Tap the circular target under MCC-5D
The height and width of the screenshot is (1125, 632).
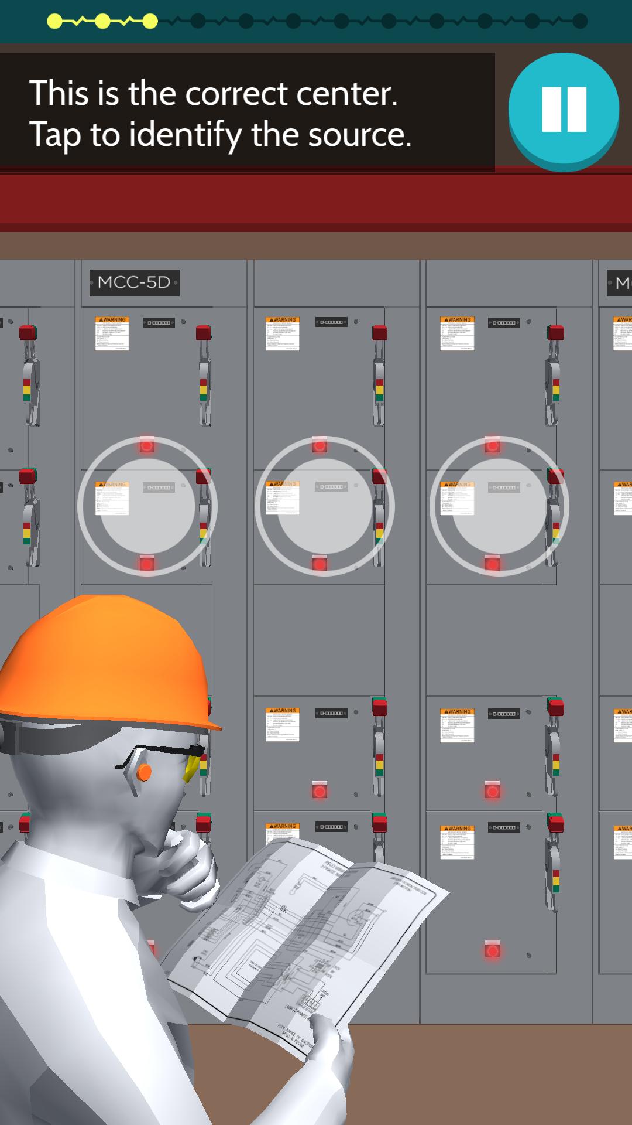pyautogui.click(x=147, y=506)
